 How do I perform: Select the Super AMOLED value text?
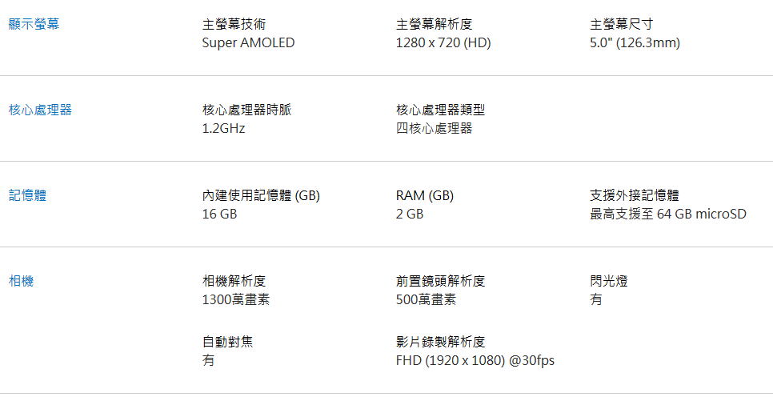pyautogui.click(x=248, y=43)
